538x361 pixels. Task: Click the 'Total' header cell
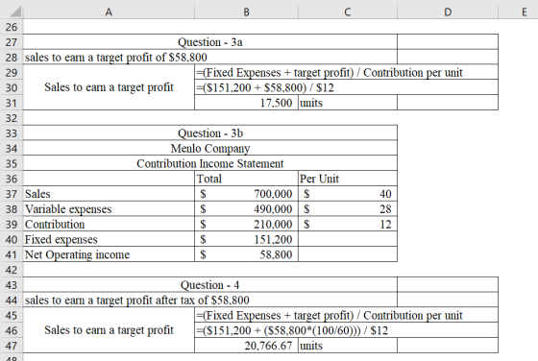coord(246,179)
